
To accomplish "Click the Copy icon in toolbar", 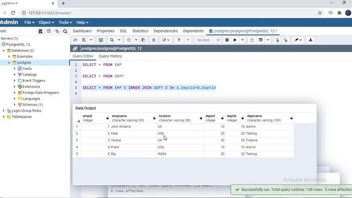I will [x=129, y=40].
